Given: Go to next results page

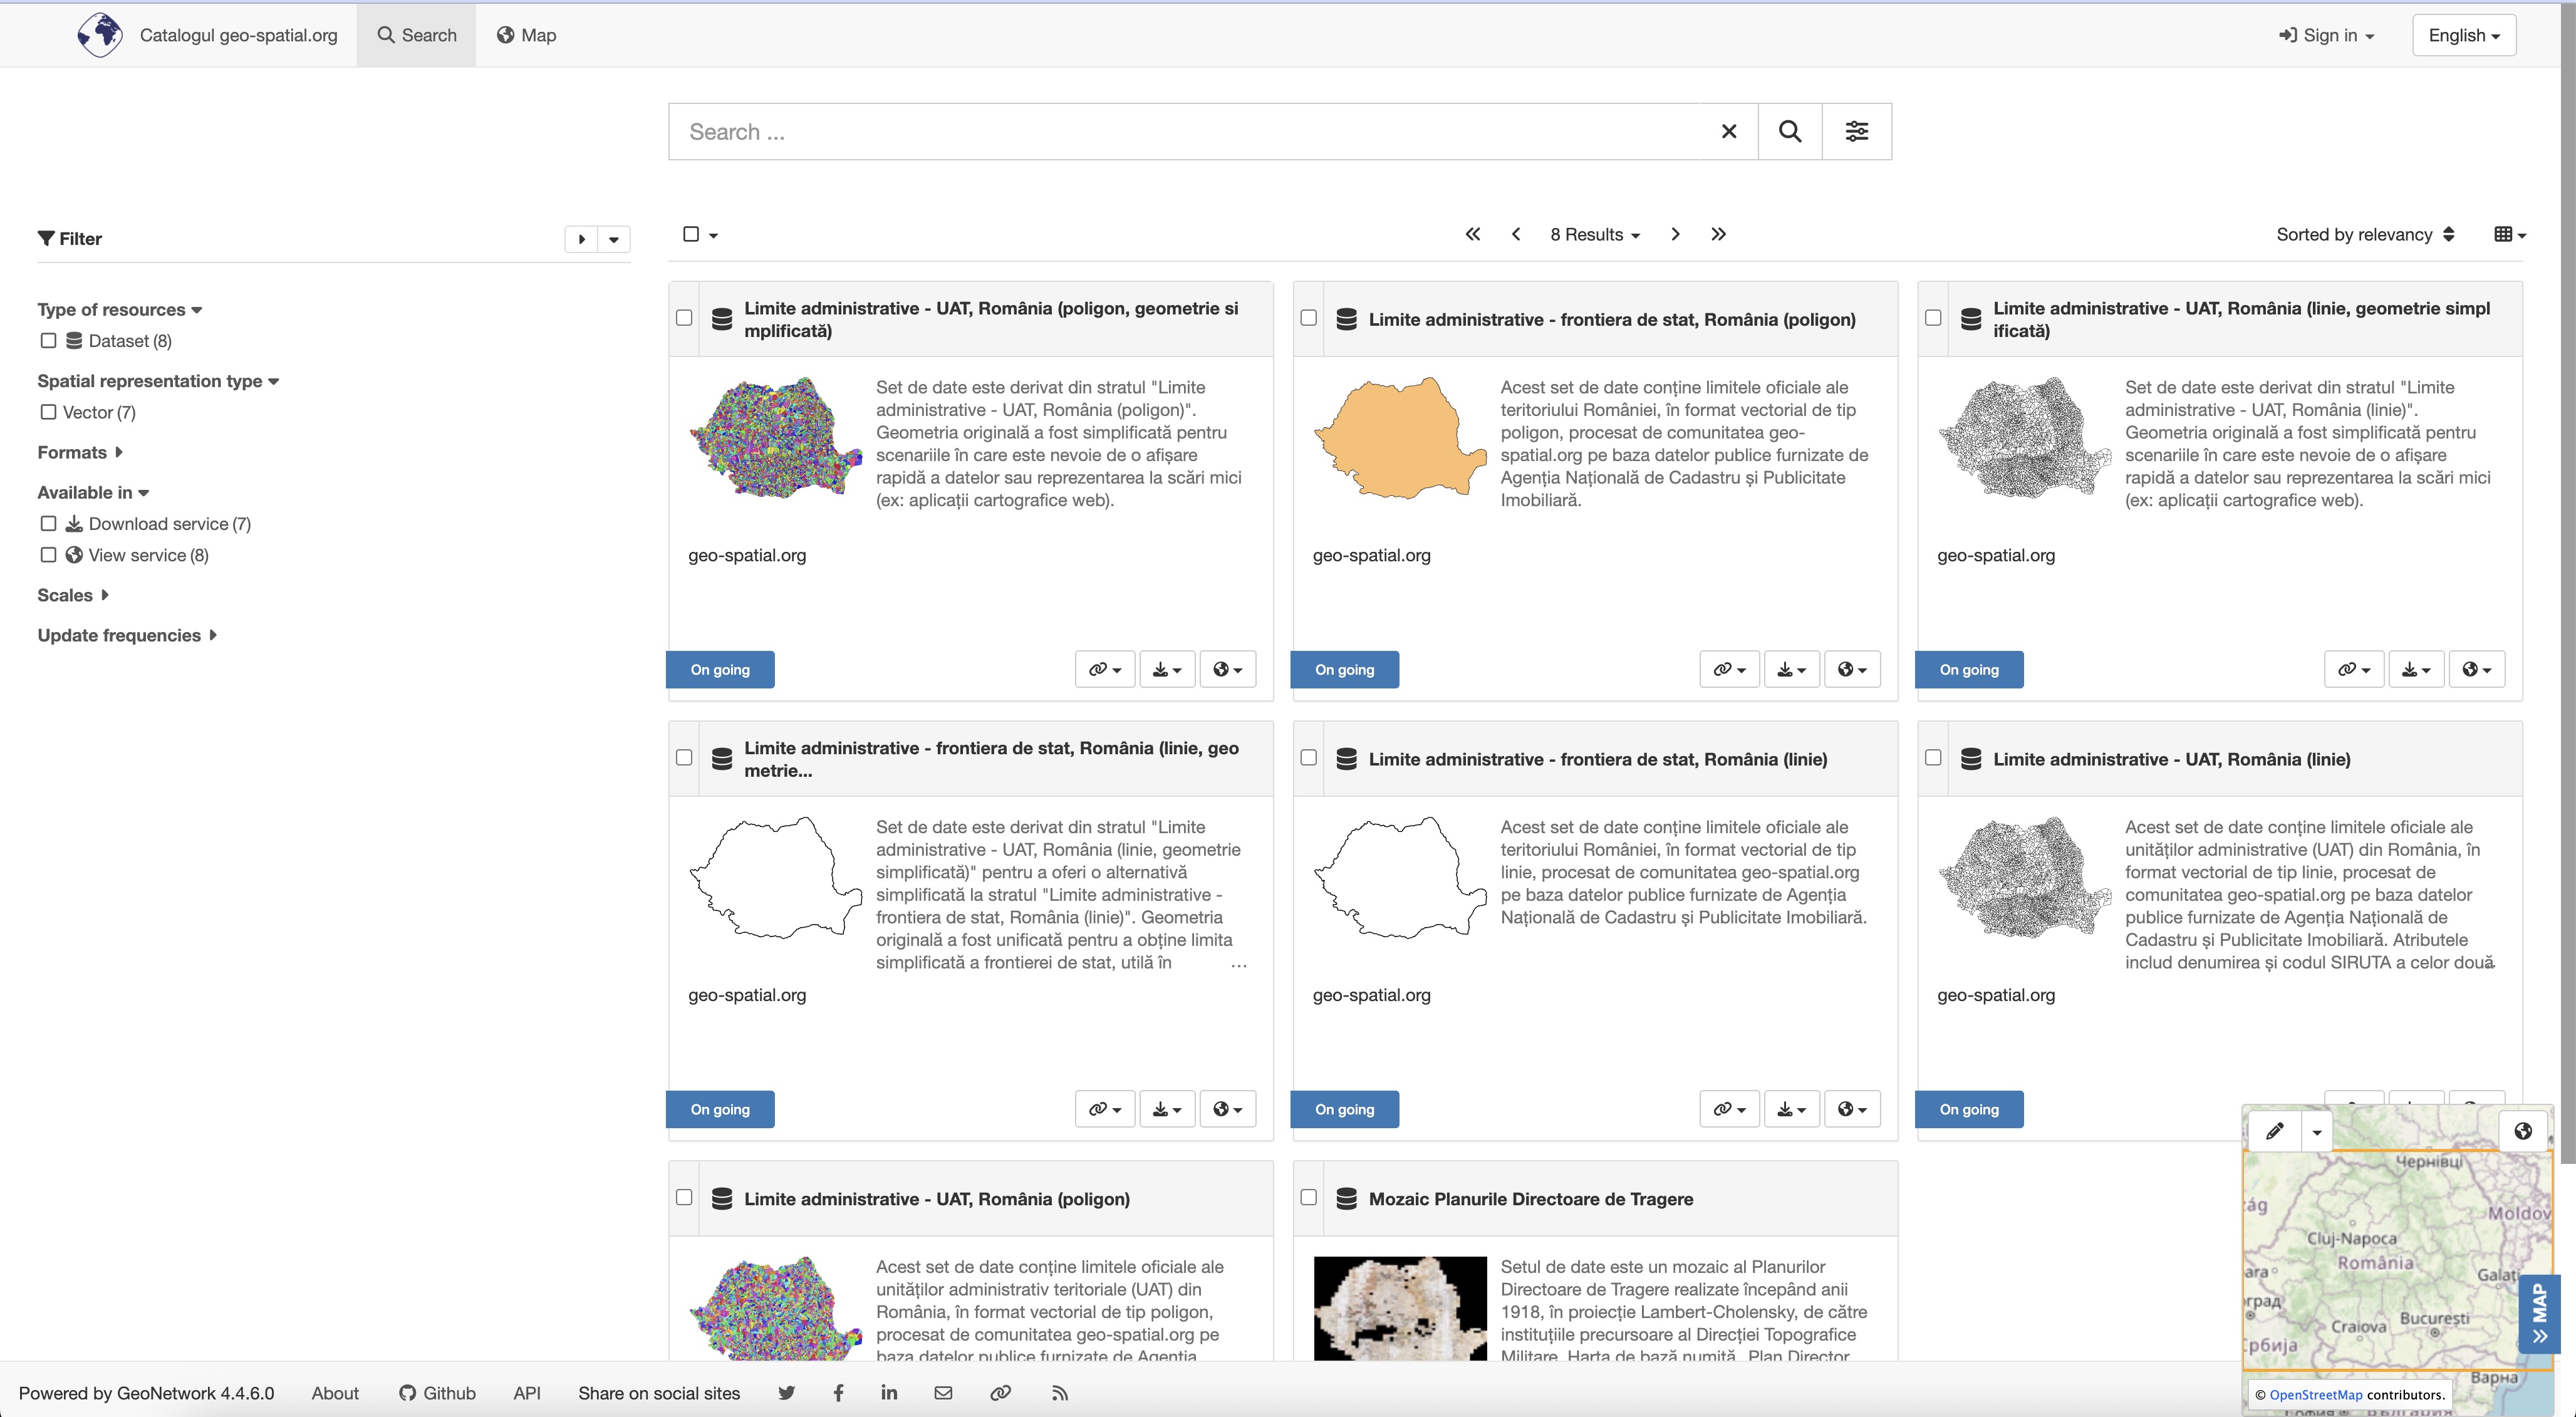Looking at the screenshot, I should tap(1675, 234).
